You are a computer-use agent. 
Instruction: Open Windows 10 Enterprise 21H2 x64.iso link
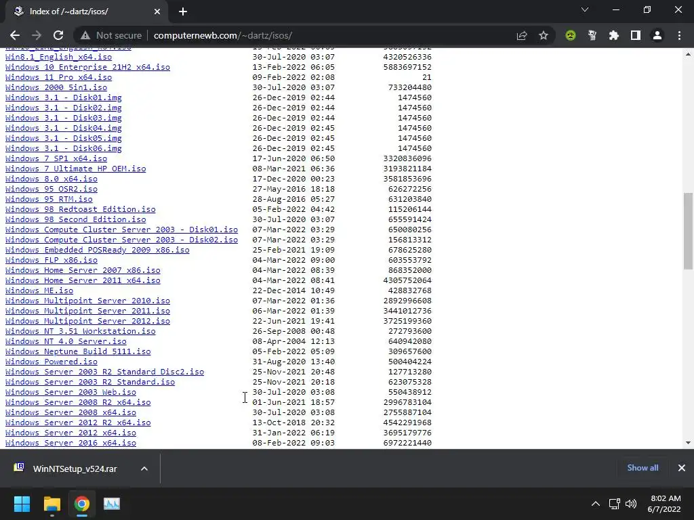[87, 67]
